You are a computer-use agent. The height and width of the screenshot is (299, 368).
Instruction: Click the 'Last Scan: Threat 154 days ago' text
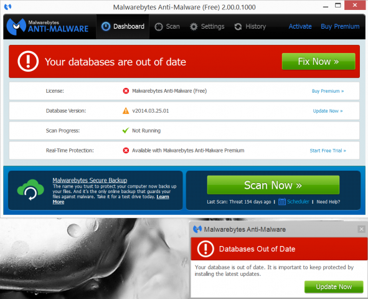239,202
